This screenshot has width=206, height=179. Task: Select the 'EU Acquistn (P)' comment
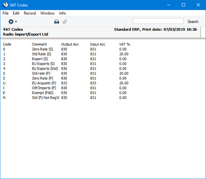click(44, 83)
